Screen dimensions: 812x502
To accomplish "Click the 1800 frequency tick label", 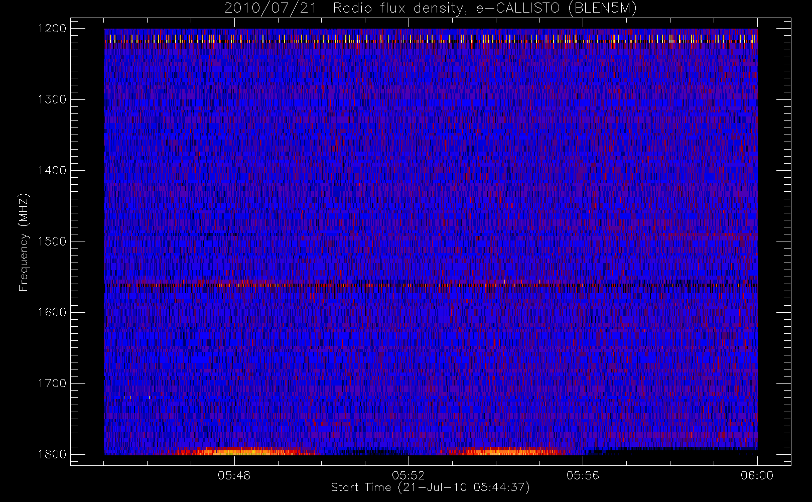I will click(52, 454).
